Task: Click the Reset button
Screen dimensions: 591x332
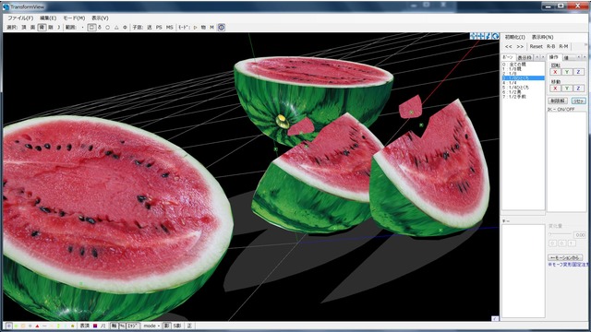Action: (x=536, y=46)
